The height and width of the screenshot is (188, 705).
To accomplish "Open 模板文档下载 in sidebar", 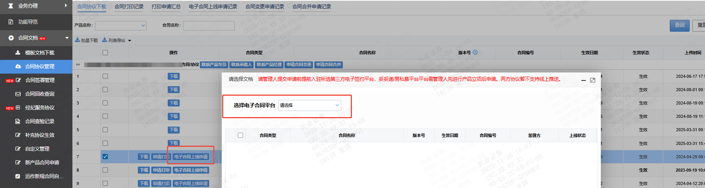I will [40, 53].
